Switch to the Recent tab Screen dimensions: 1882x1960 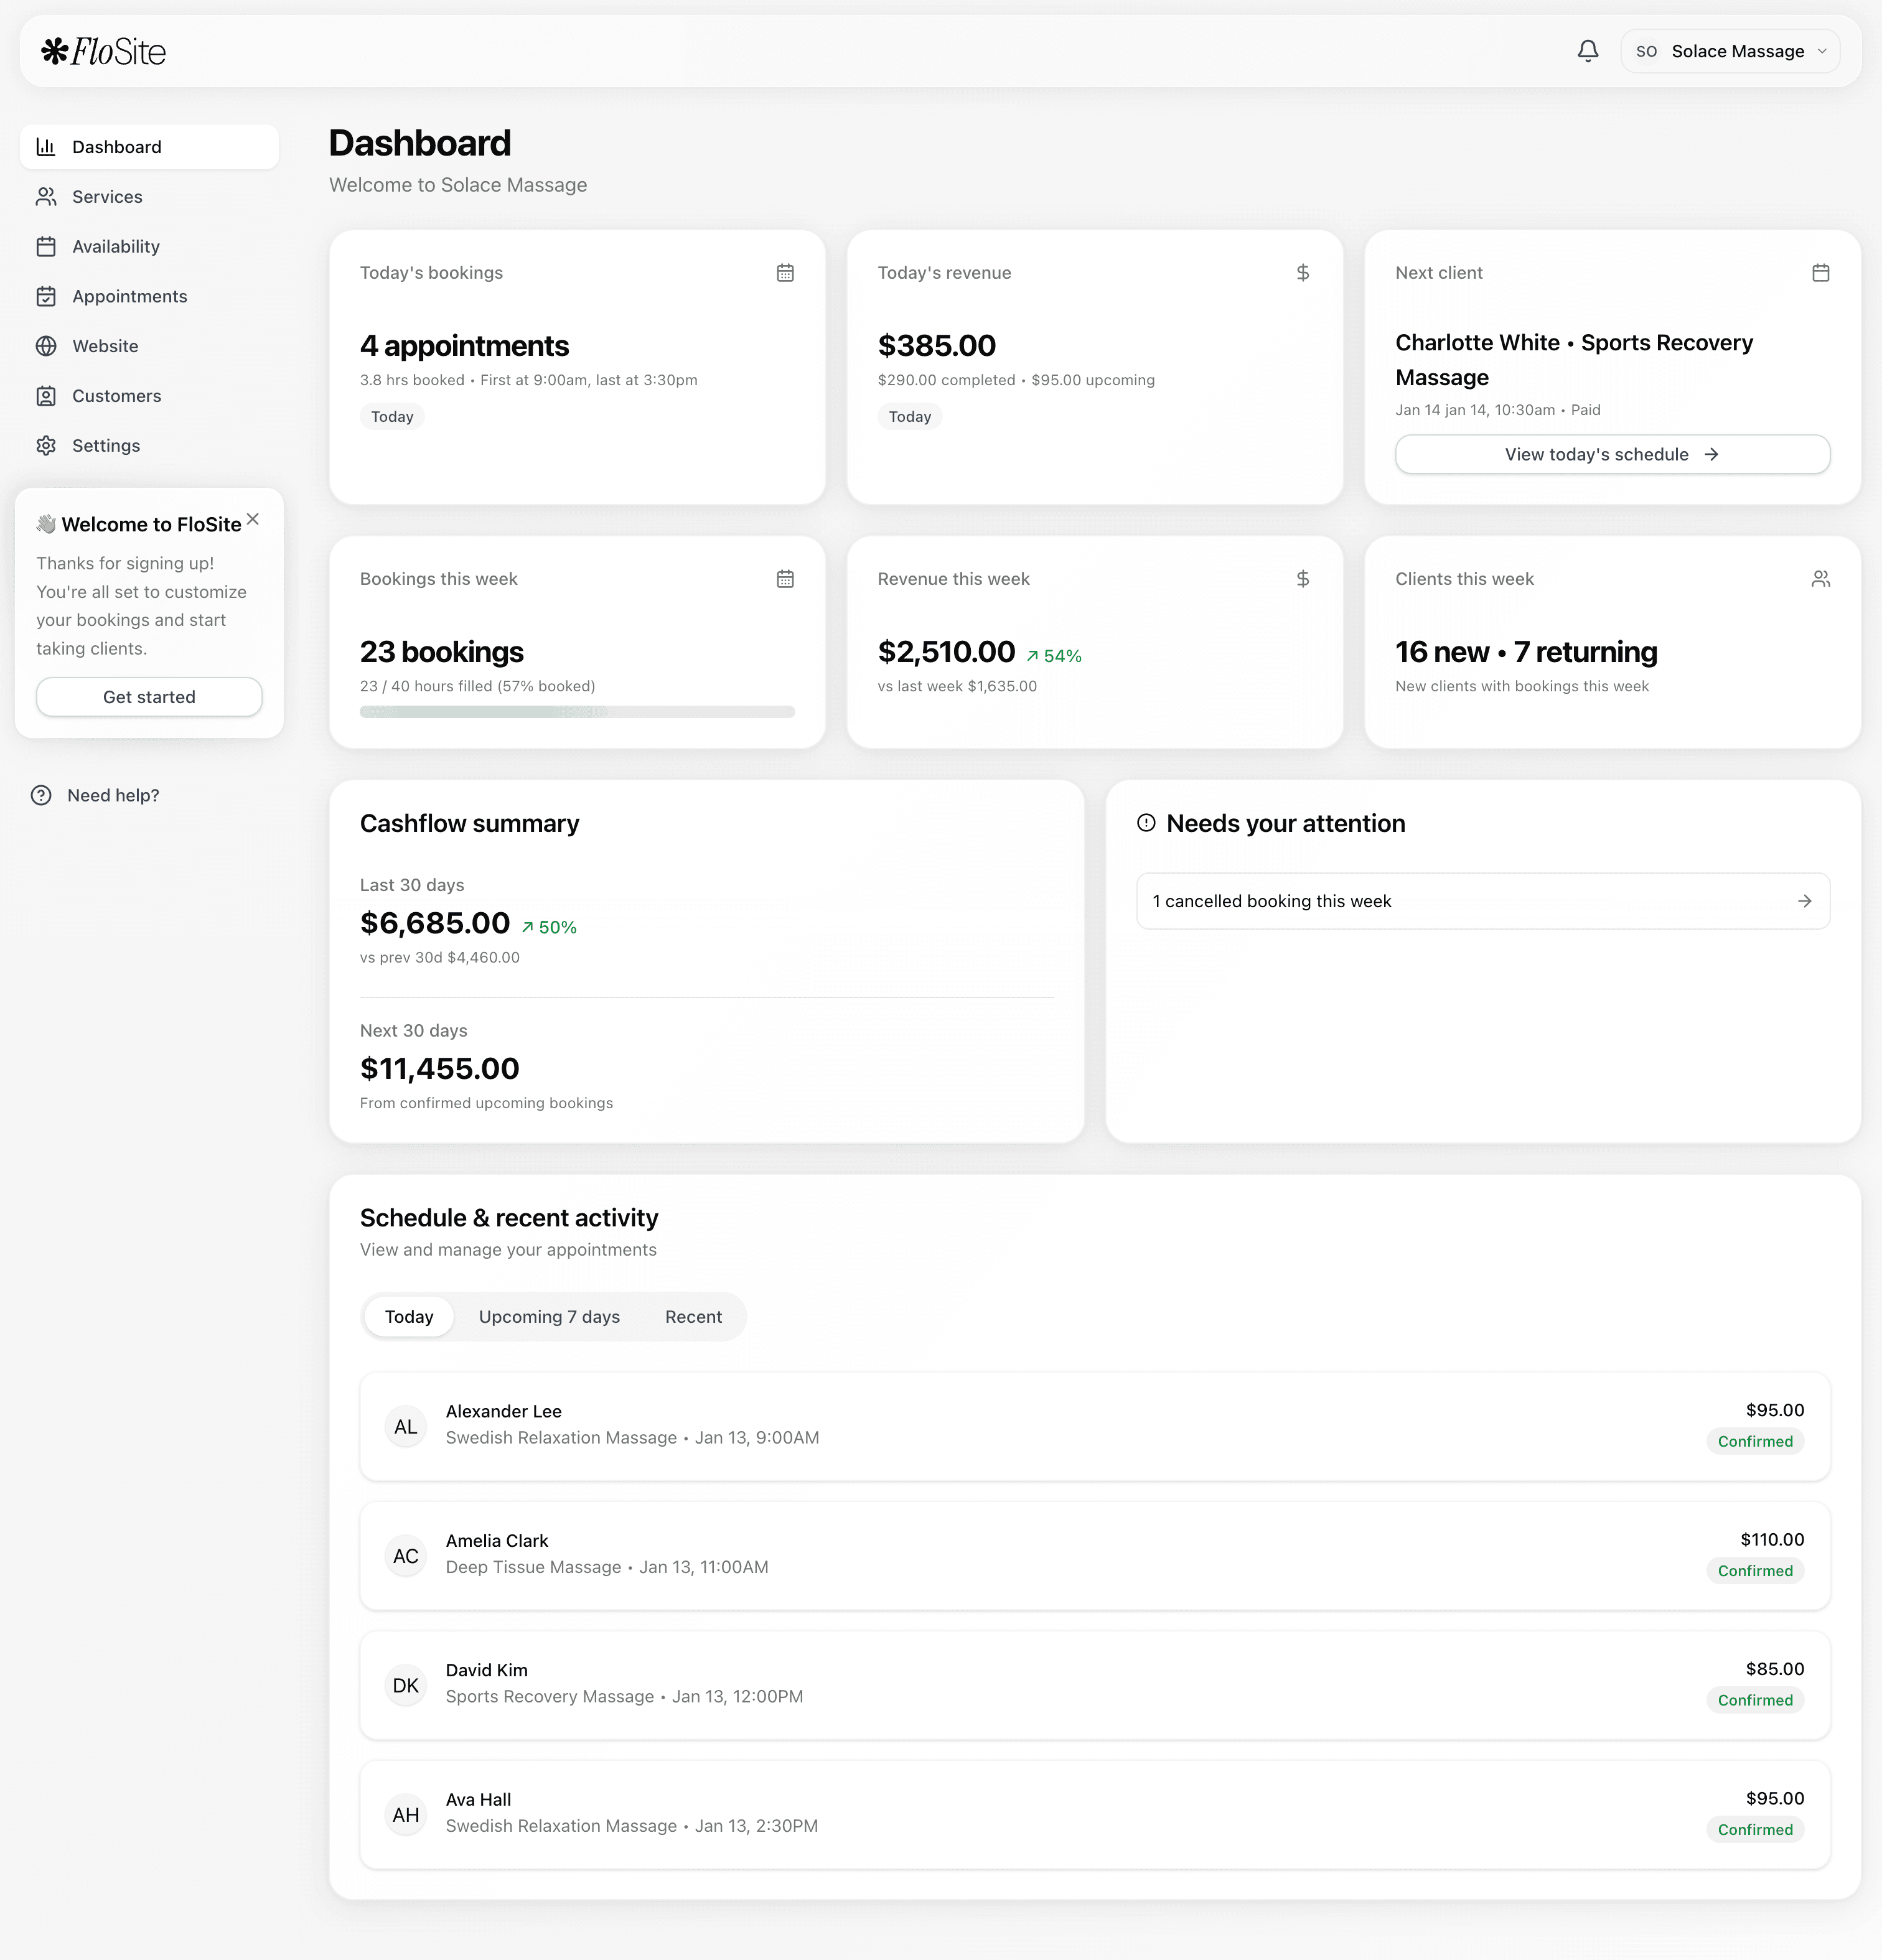[693, 1316]
